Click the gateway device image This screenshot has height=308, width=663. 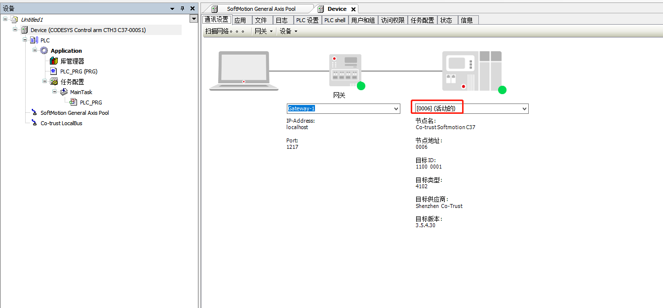pyautogui.click(x=345, y=70)
